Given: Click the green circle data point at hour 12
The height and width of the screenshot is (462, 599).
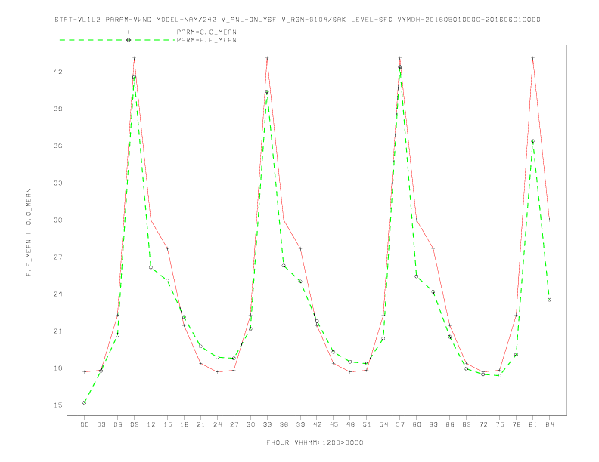Looking at the screenshot, I should [x=151, y=267].
